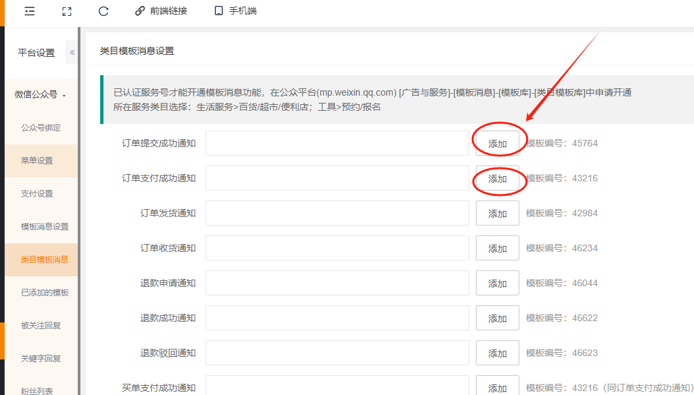This screenshot has height=395, width=694.
Task: Select 模板消息设置 sidebar item
Action: coord(45,227)
